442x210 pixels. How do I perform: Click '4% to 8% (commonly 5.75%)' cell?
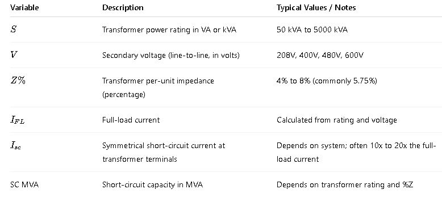pos(327,81)
